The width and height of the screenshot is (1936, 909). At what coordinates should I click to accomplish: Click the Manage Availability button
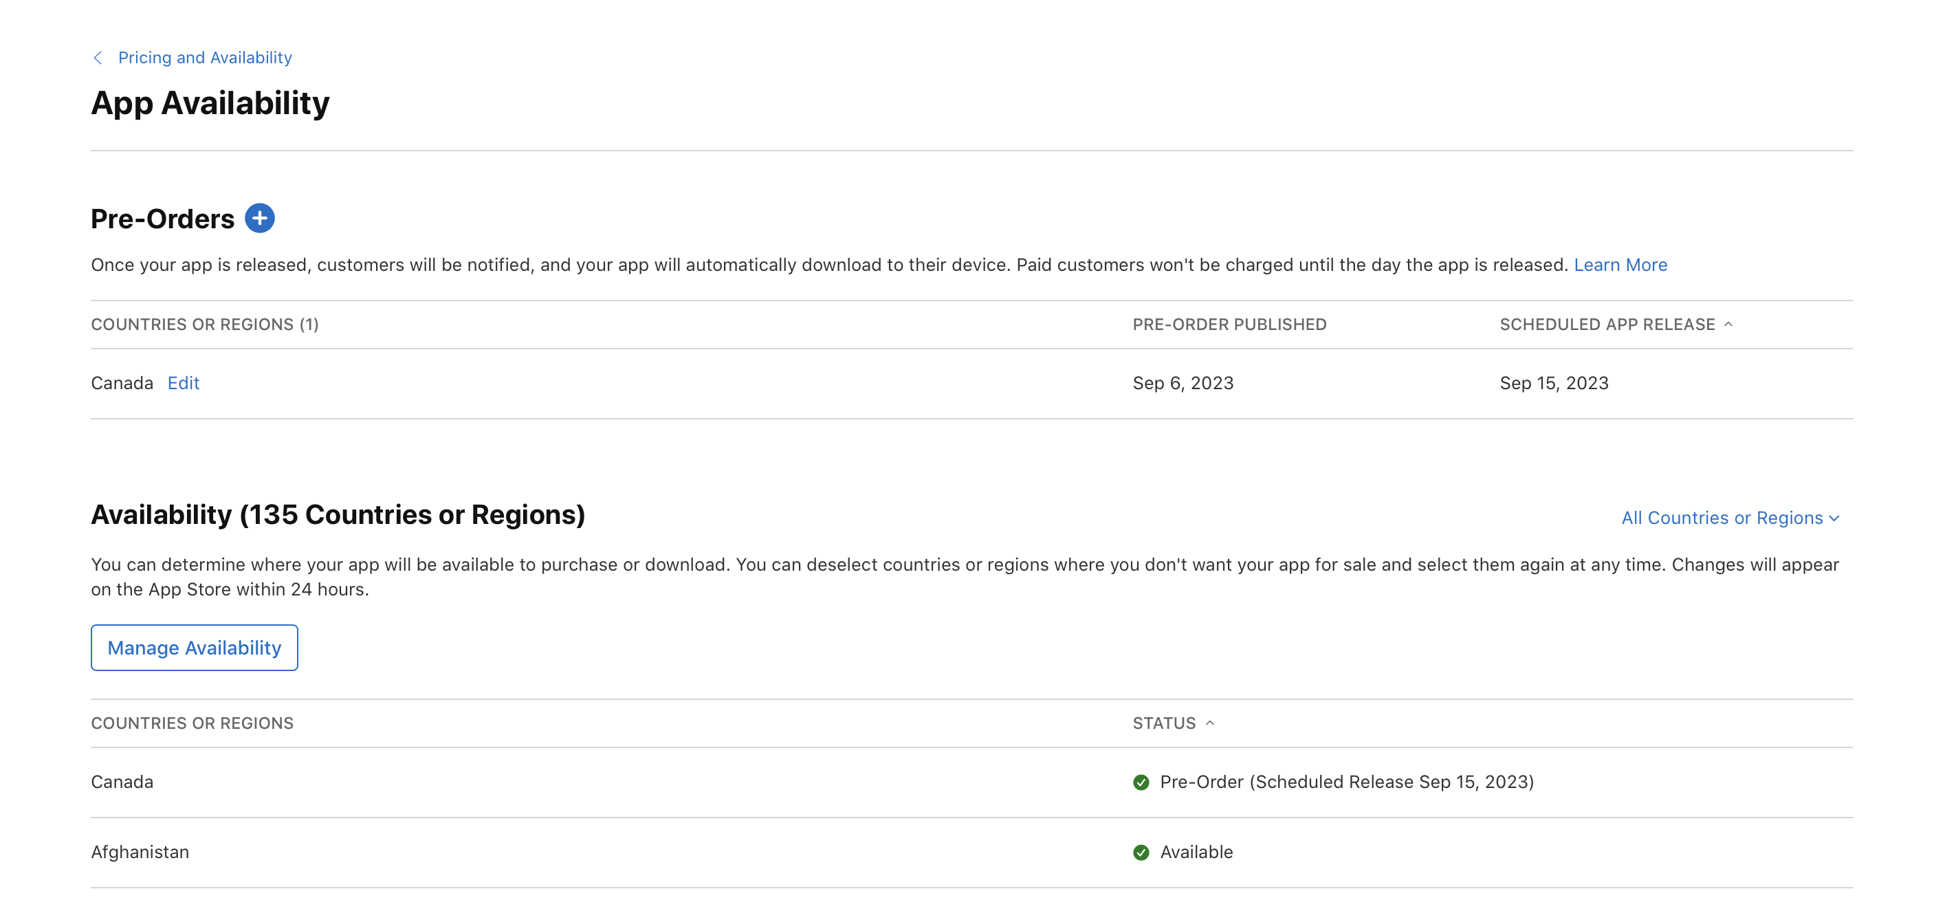coord(194,647)
